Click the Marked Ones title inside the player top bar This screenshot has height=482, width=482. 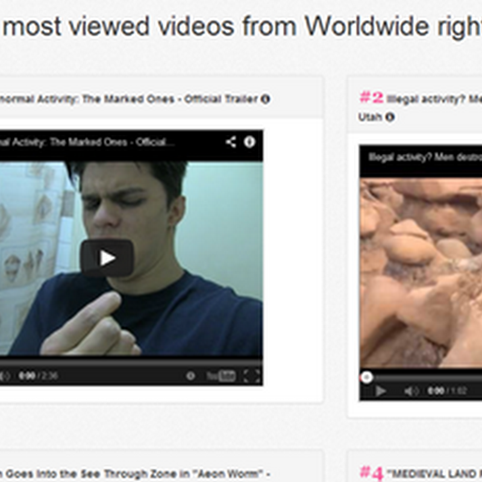(87, 142)
